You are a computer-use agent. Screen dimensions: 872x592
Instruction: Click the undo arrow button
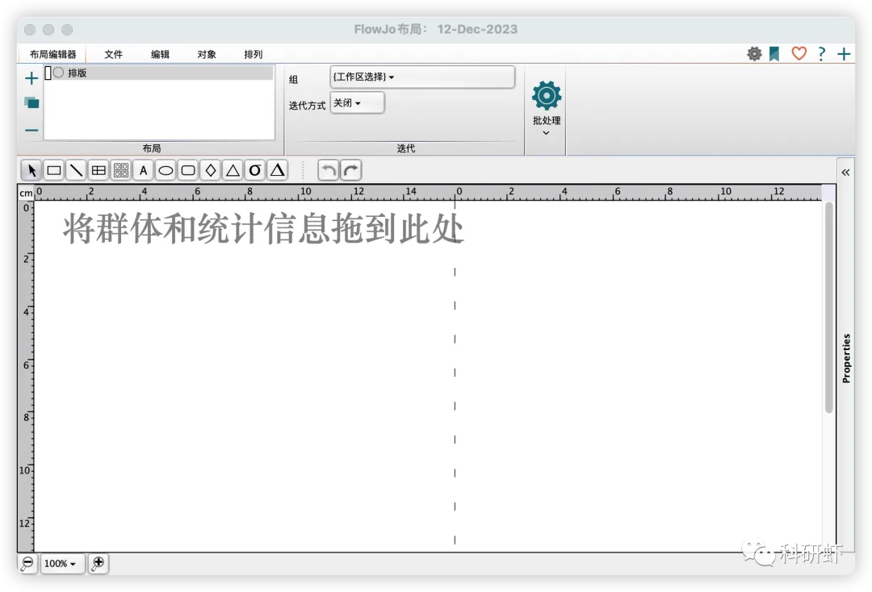coord(329,170)
